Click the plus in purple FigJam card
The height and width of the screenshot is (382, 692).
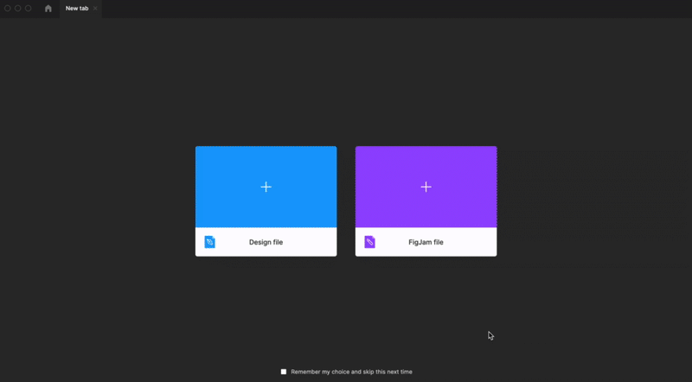[426, 187]
